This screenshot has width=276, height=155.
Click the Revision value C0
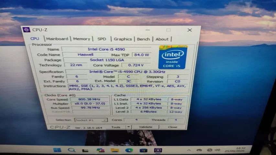coord(177,81)
